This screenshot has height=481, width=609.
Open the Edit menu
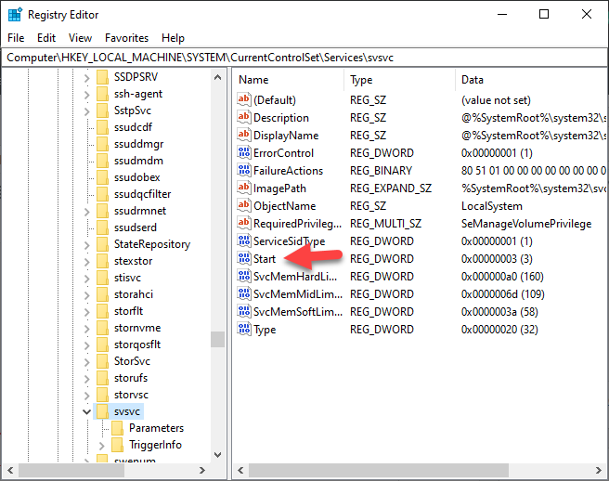[x=46, y=38]
